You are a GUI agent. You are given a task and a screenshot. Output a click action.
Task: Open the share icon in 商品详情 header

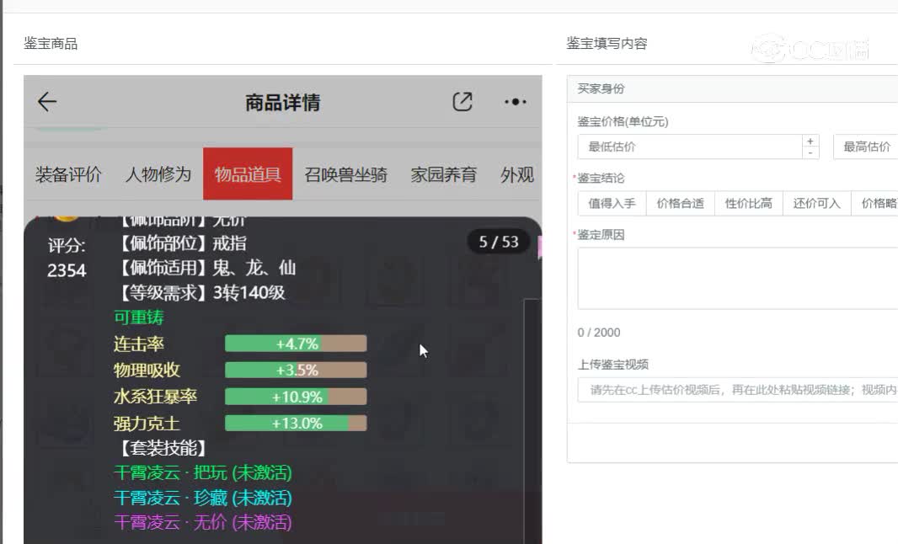point(462,102)
